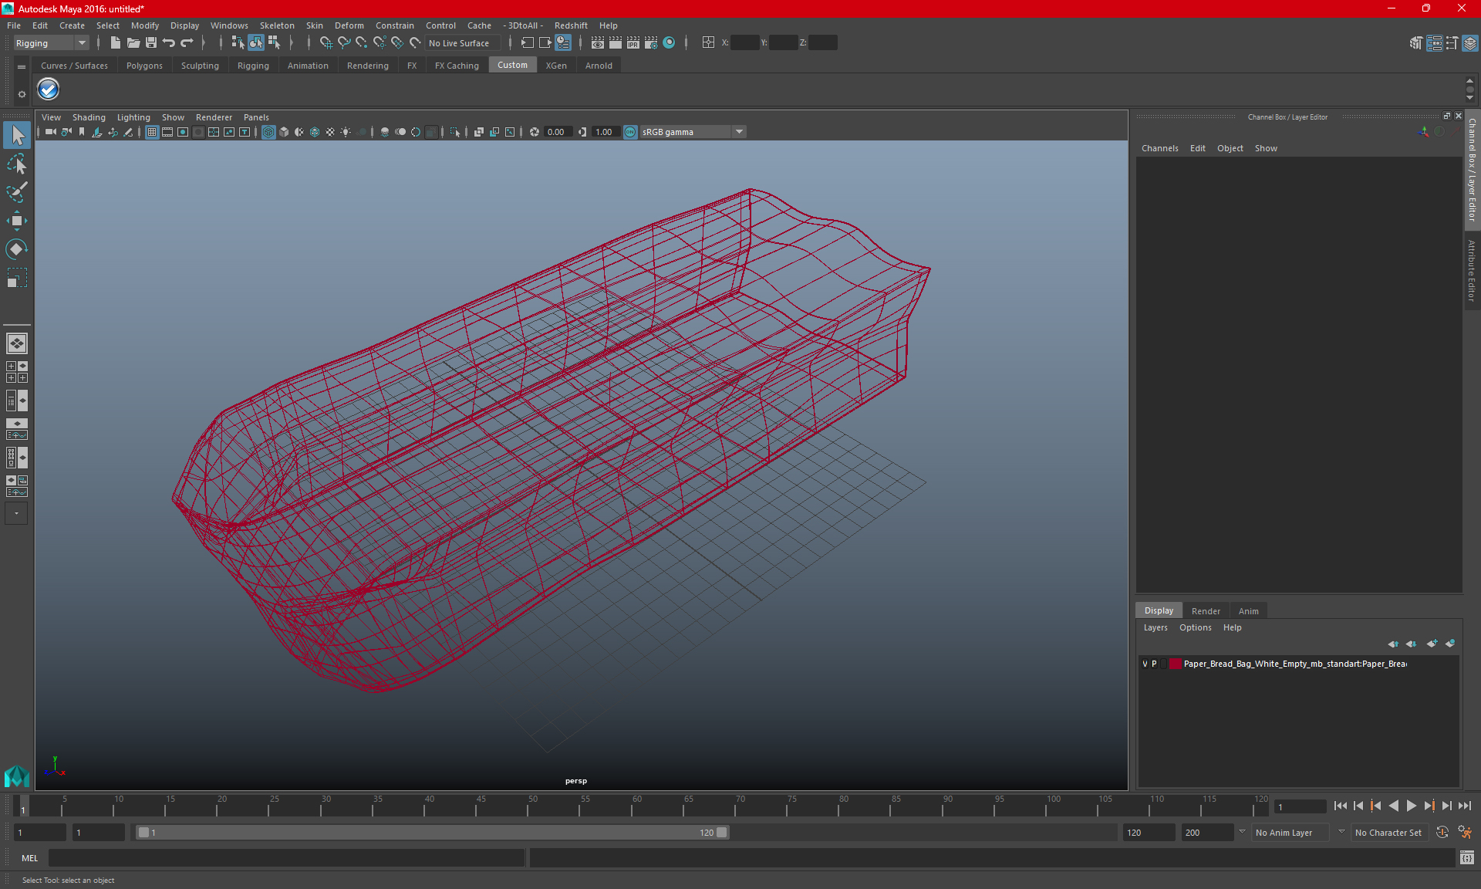
Task: Toggle wireframe shading cube icon
Action: click(x=268, y=132)
